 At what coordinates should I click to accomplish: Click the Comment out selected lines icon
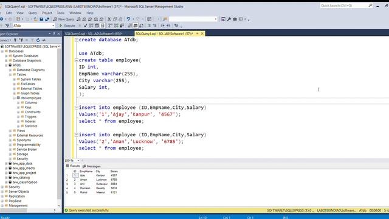click(x=149, y=26)
